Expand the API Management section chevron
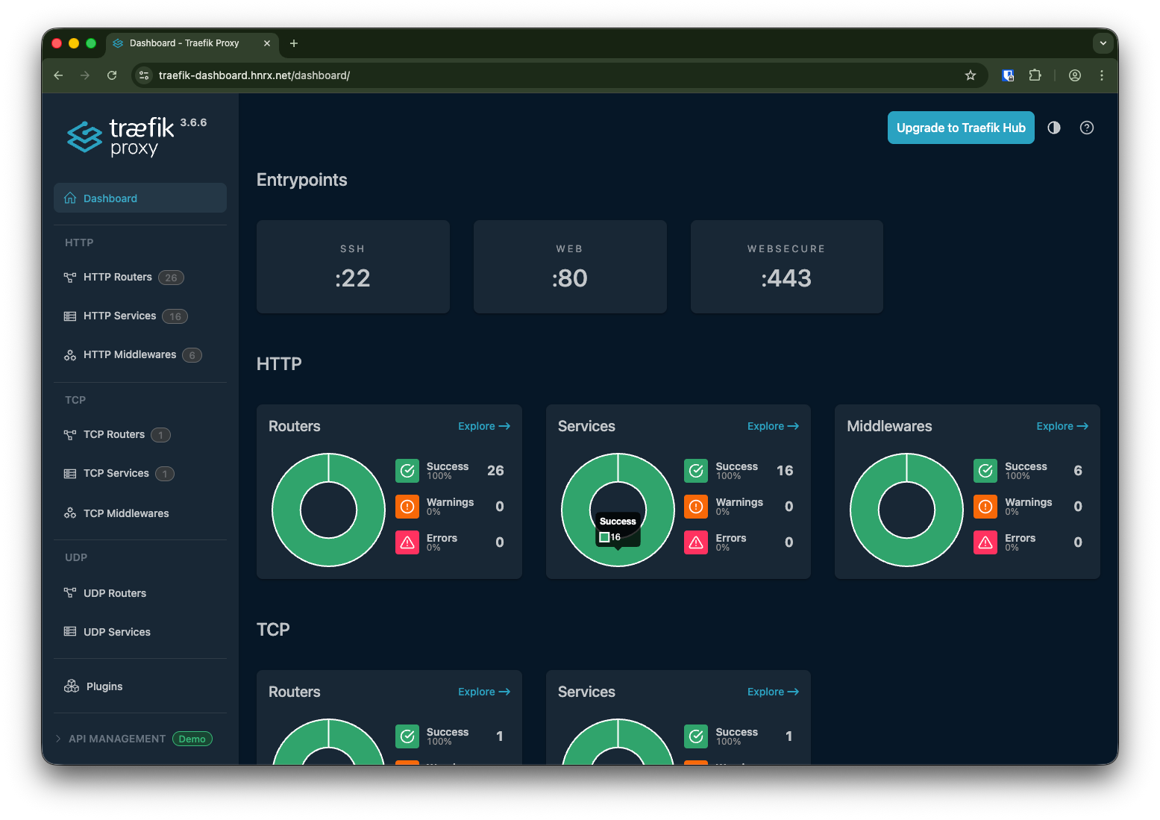1160x820 pixels. pos(59,739)
